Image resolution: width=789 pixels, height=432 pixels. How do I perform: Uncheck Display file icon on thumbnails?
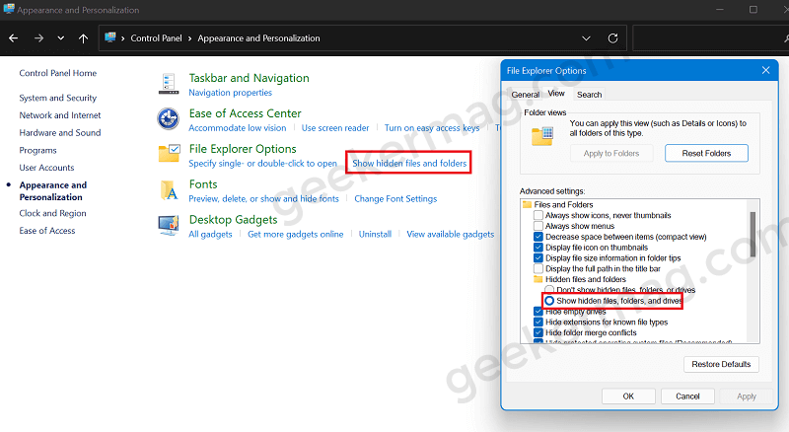coord(538,248)
